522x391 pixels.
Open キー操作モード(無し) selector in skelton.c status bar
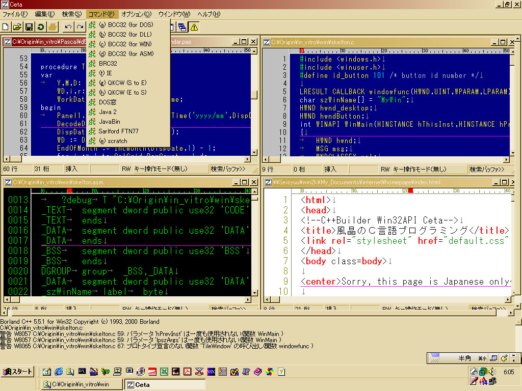click(420, 169)
